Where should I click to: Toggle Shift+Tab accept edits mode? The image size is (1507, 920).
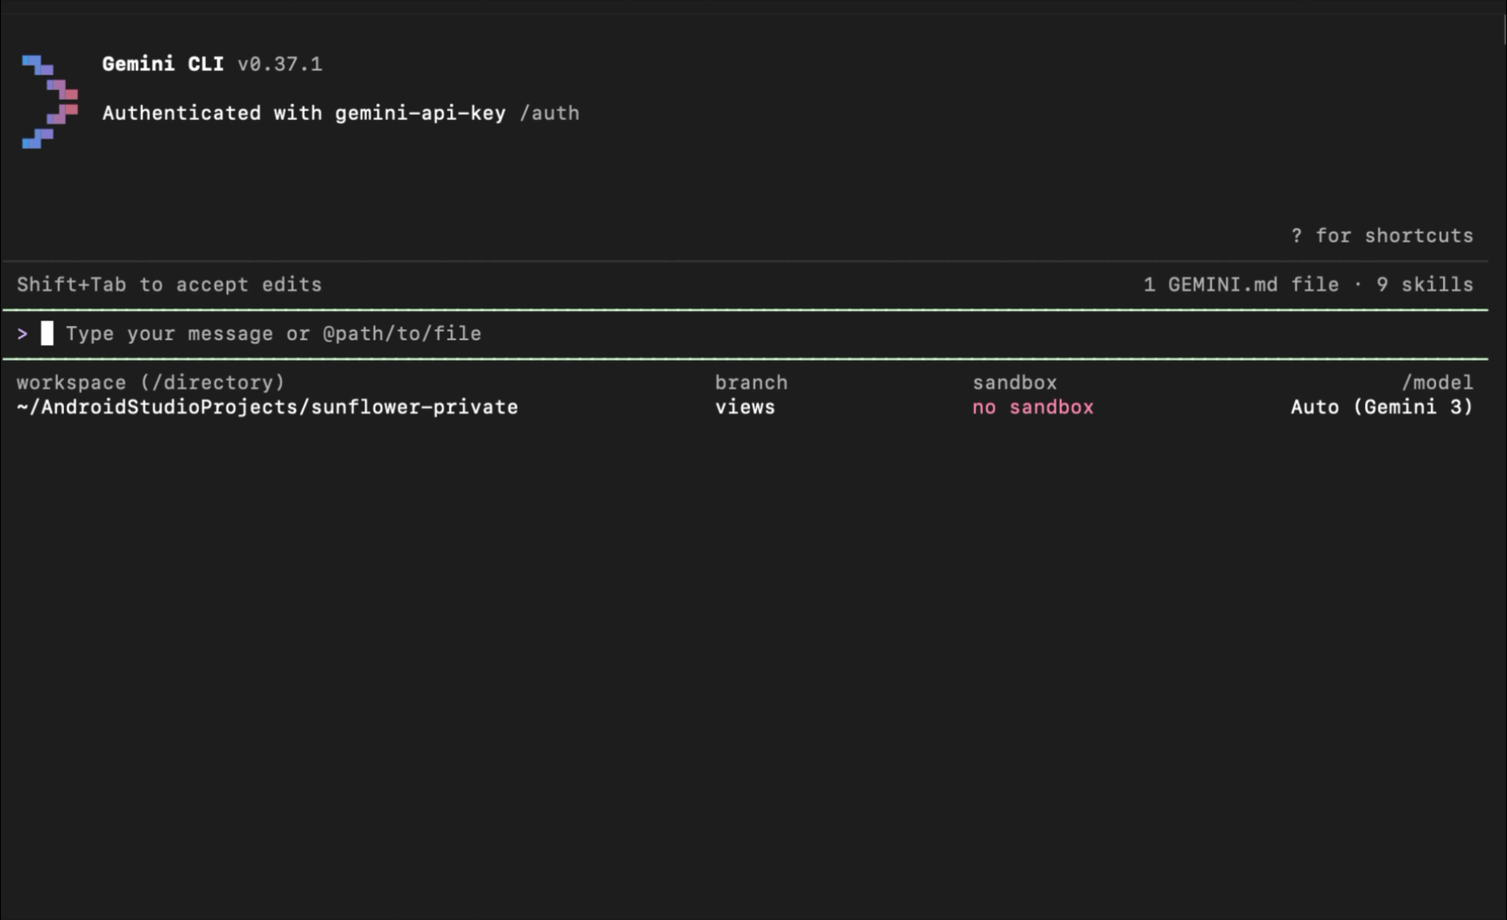point(167,284)
